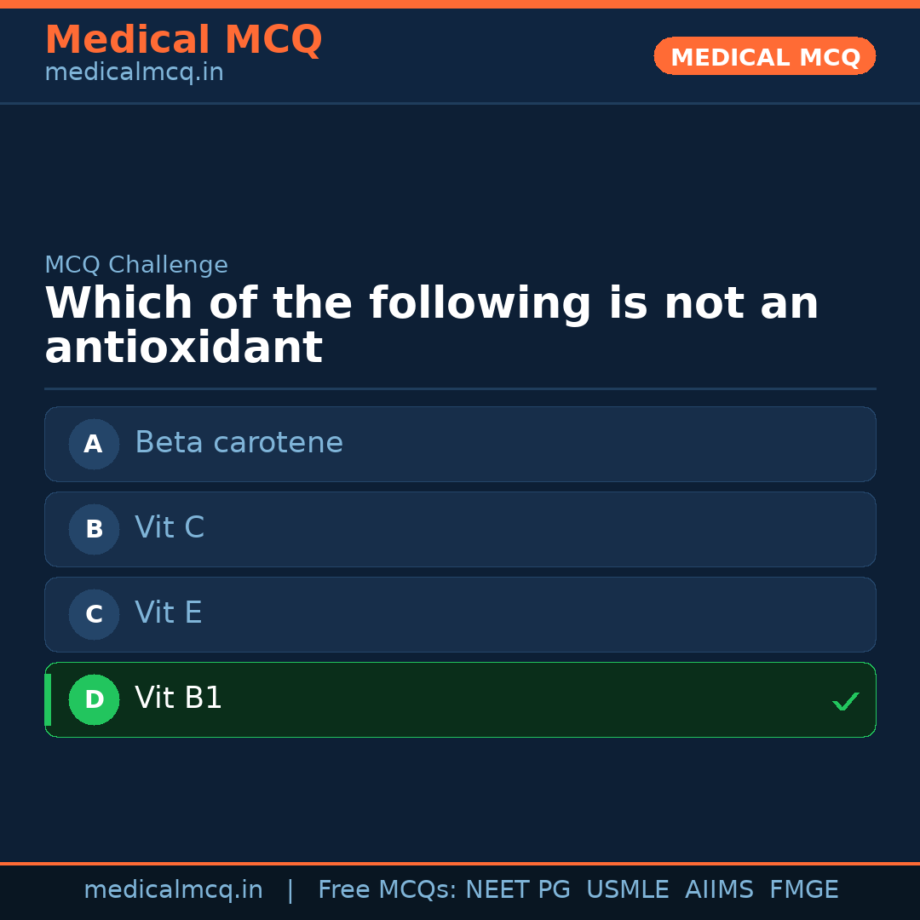920x920 pixels.
Task: Click the medicalmcq.in footer link
Action: pyautogui.click(x=174, y=889)
